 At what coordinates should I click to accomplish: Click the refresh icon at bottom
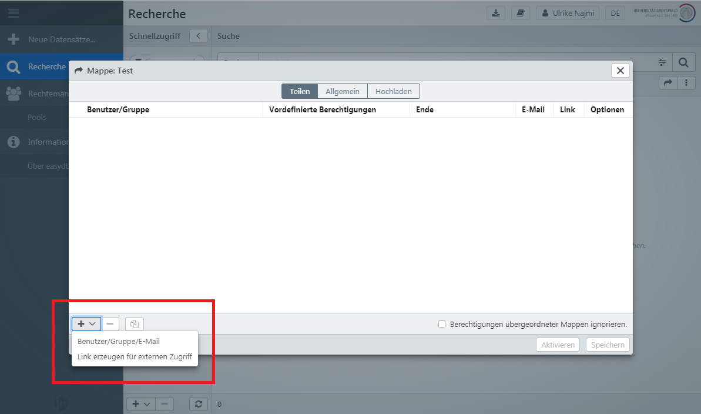[199, 404]
